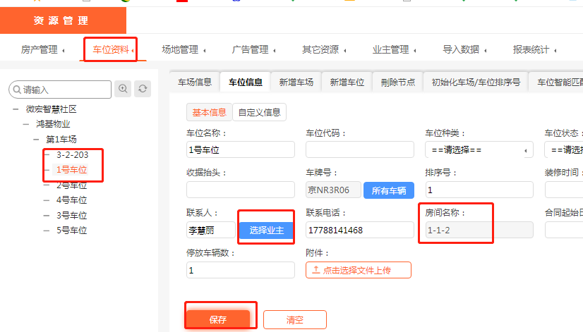Viewport: 583px width, 332px height.
Task: Click the 联系电话 input field
Action: (359, 230)
